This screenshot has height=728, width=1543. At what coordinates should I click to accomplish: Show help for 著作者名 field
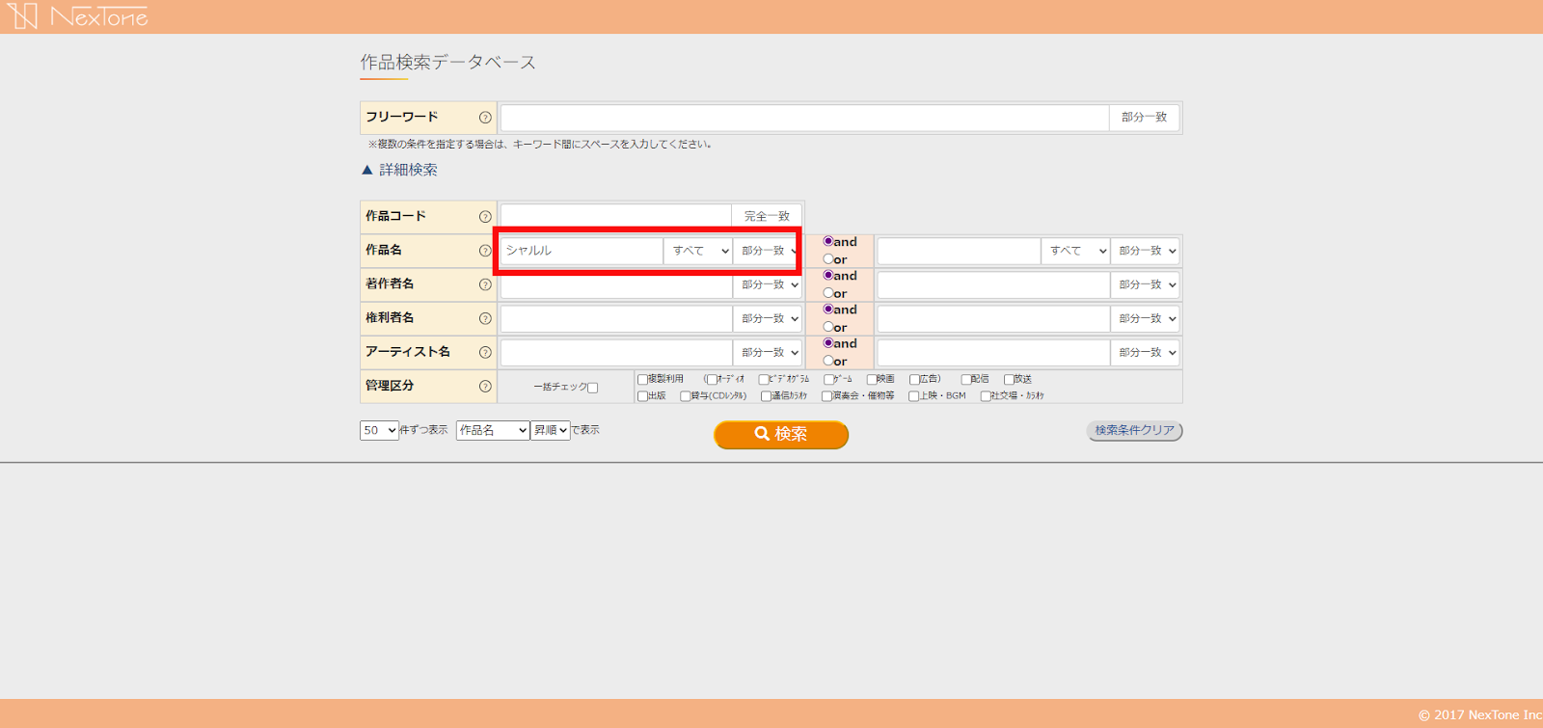[485, 284]
